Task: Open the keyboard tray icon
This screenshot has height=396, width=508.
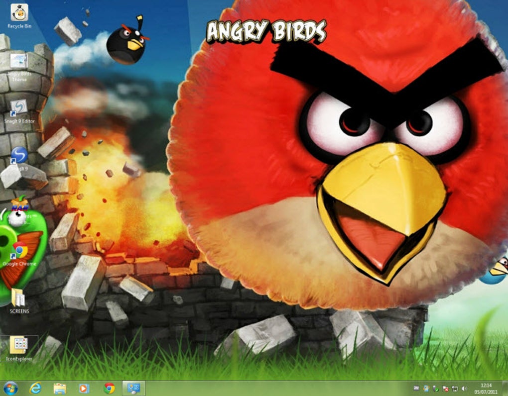Action: pos(417,388)
